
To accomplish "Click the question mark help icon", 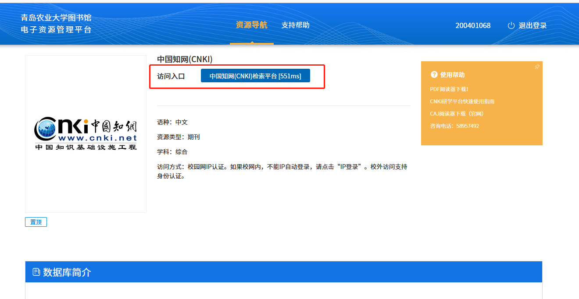I will click(x=434, y=75).
